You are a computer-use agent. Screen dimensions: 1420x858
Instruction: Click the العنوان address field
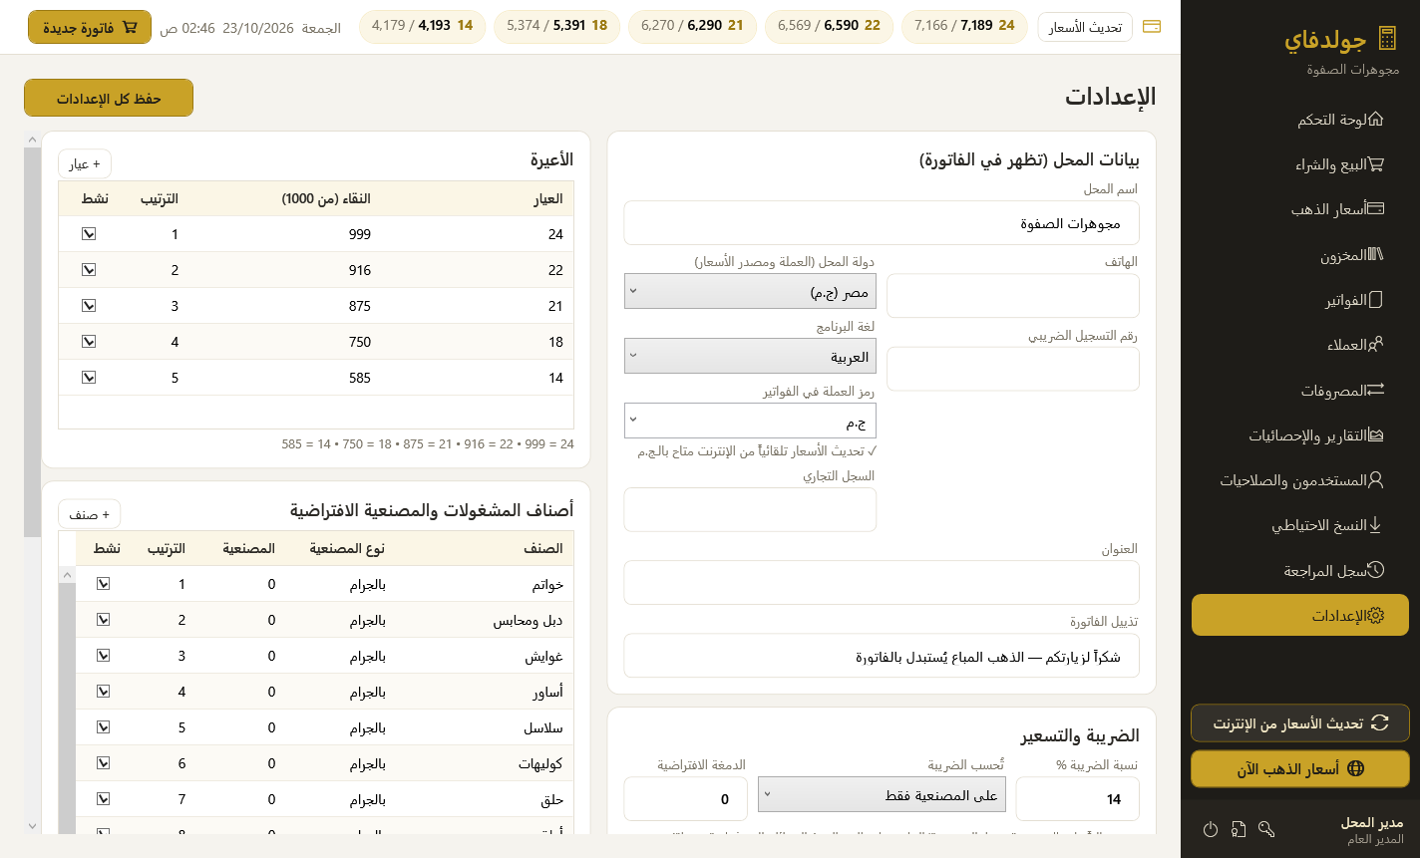click(x=882, y=582)
